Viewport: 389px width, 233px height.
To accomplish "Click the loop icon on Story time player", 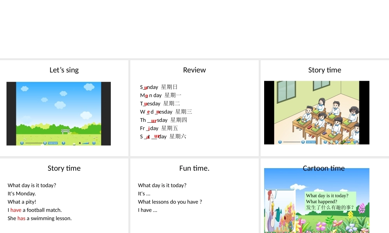I will coord(325,142).
